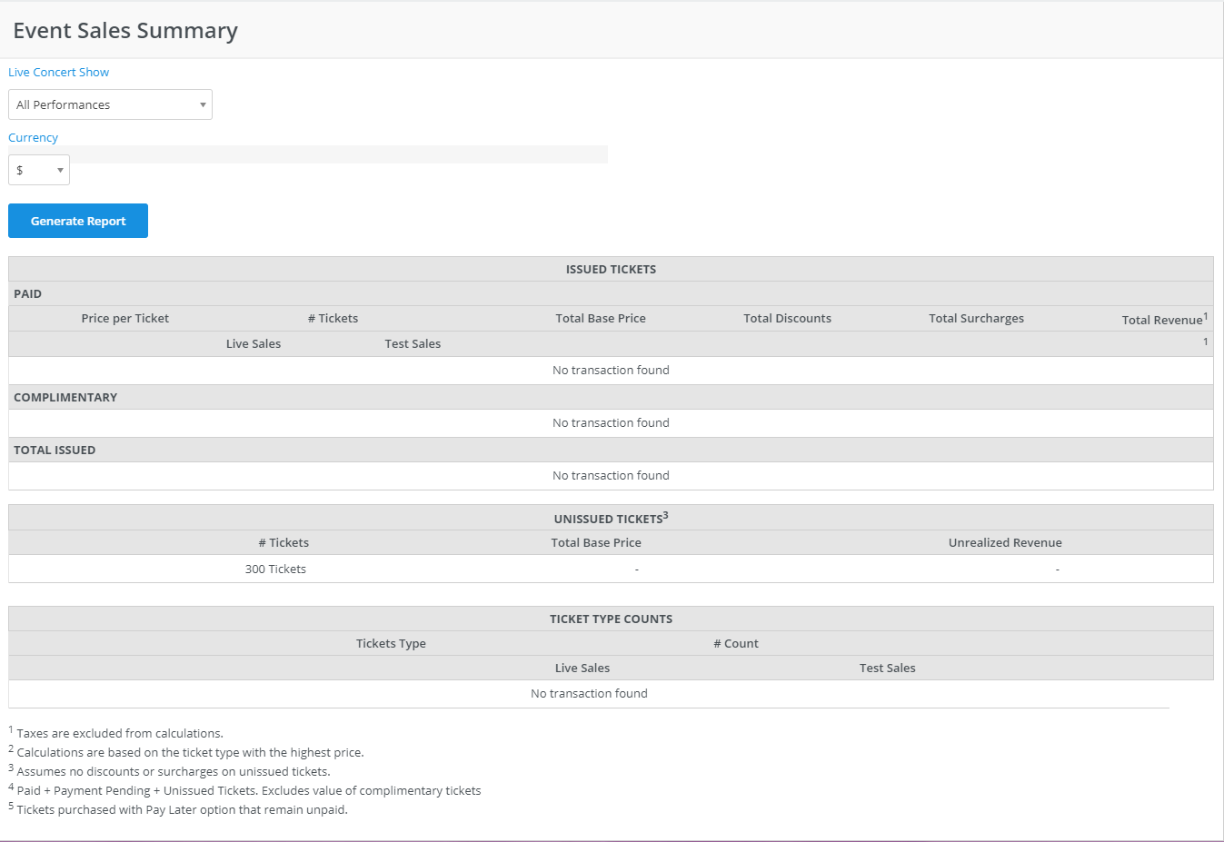Click the Currency label
The height and width of the screenshot is (842, 1224).
click(x=34, y=138)
